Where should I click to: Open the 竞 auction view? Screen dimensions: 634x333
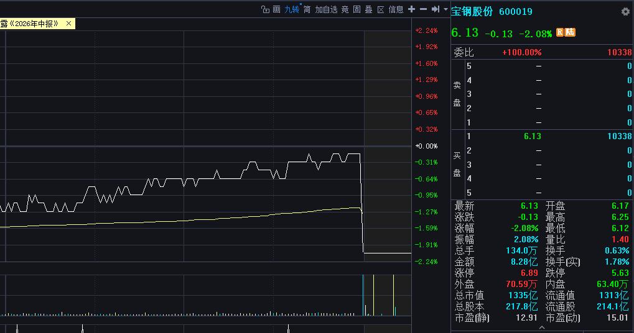point(345,9)
